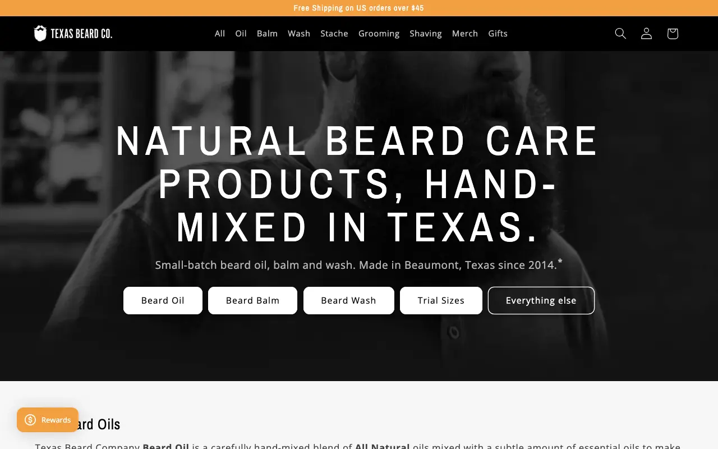Select the Shaving menu item
Image resolution: width=718 pixels, height=449 pixels.
pyautogui.click(x=426, y=34)
